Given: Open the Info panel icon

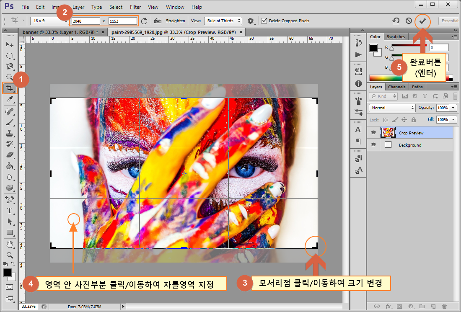Looking at the screenshot, I should (358, 84).
